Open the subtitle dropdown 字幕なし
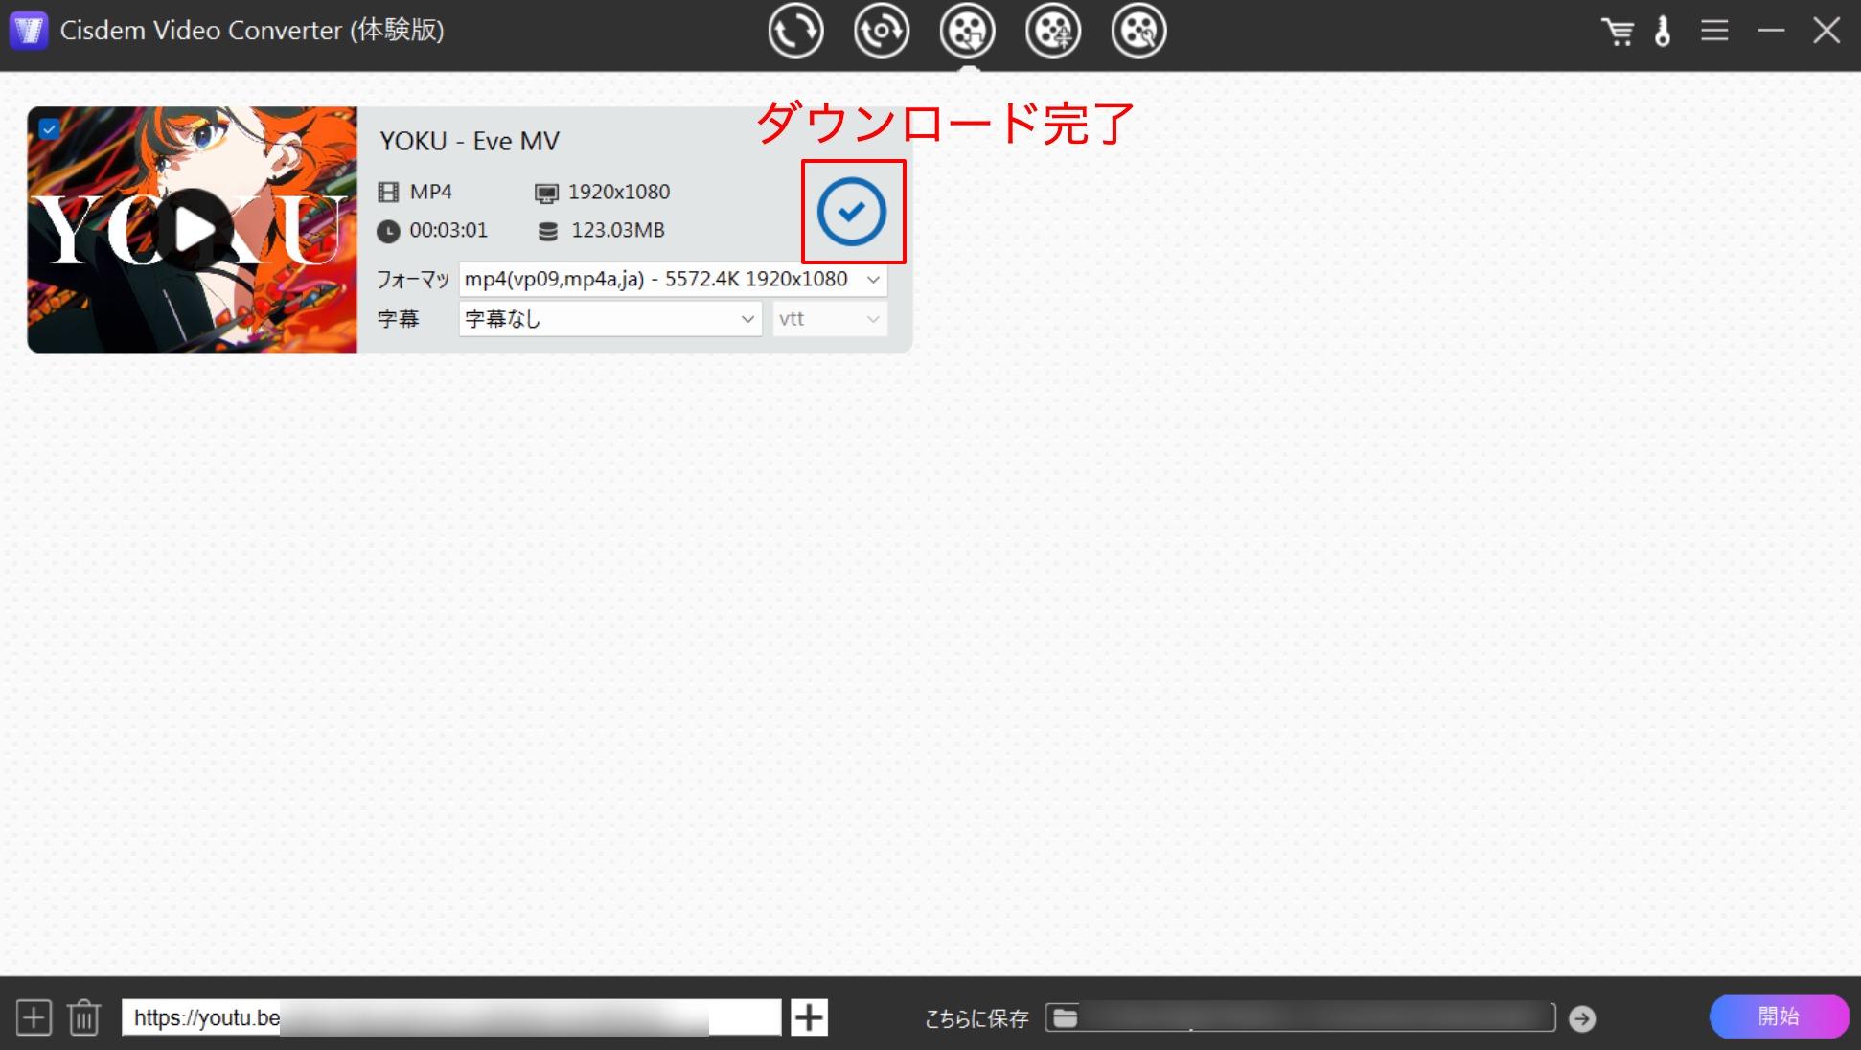Viewport: 1861px width, 1050px height. [610, 319]
